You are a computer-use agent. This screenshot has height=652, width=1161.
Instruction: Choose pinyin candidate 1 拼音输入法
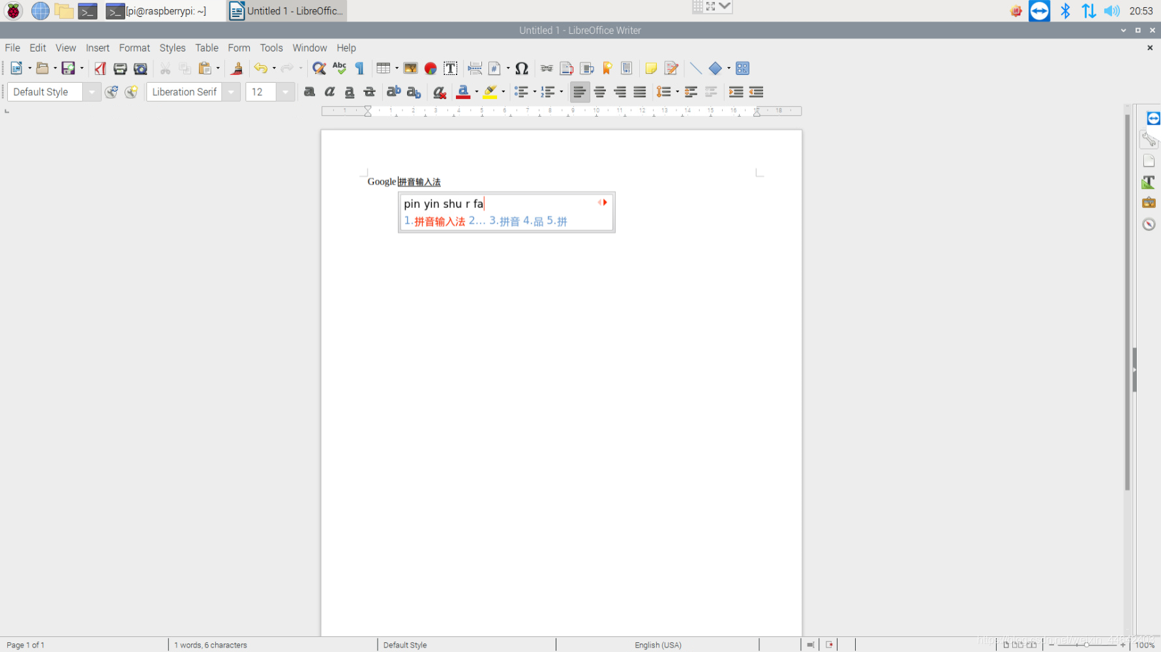[434, 221]
